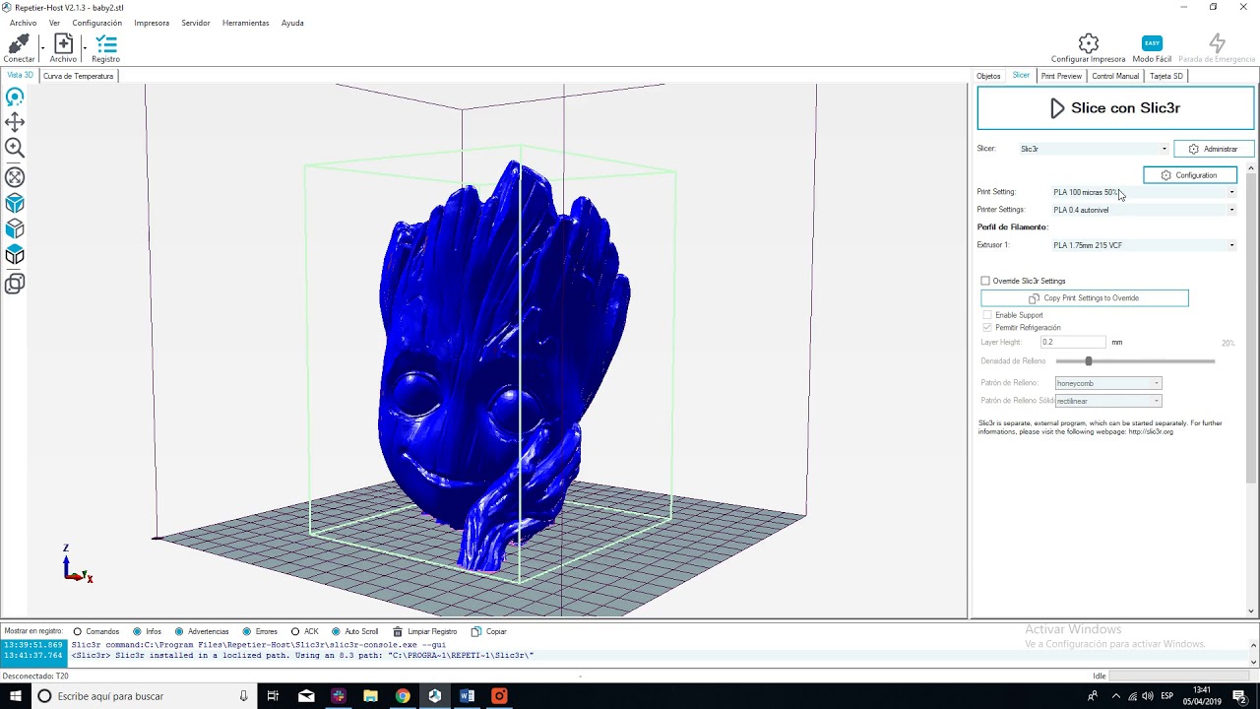Open the Configuración menu
1260x709 pixels.
click(x=96, y=23)
